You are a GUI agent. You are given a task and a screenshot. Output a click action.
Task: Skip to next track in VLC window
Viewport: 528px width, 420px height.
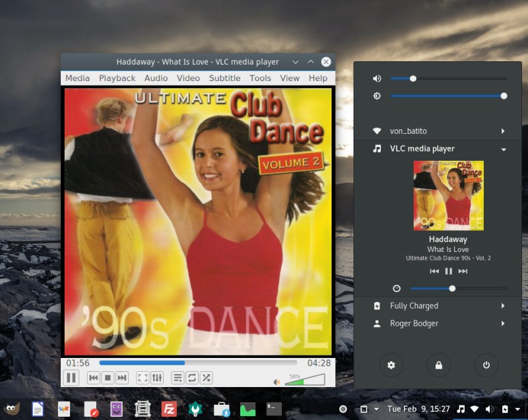point(122,378)
